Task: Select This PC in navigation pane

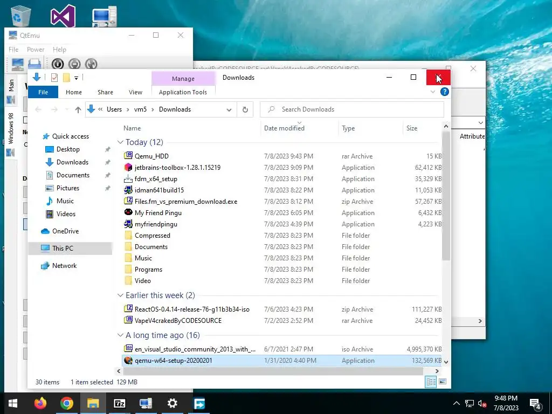Action: pos(63,248)
